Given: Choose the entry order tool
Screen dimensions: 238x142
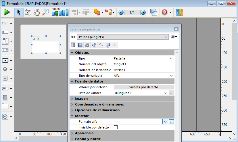Looking at the screenshot, I should click(28, 12).
